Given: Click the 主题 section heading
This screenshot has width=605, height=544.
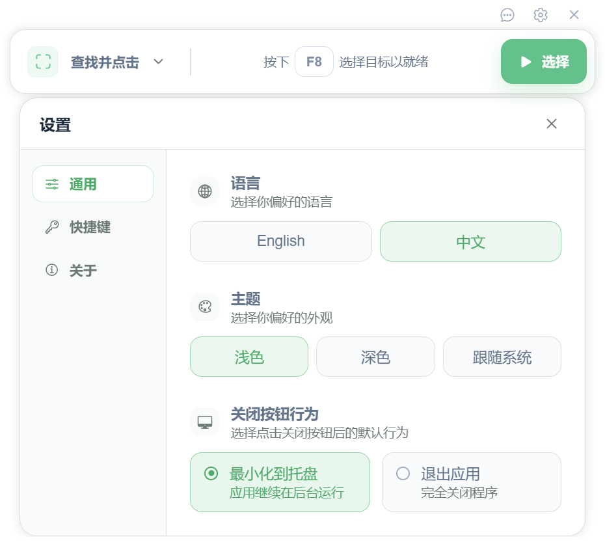Looking at the screenshot, I should (x=245, y=299).
